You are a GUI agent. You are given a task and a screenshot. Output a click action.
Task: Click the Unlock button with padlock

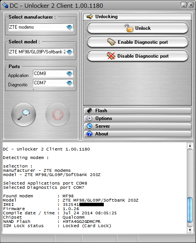coord(138,28)
